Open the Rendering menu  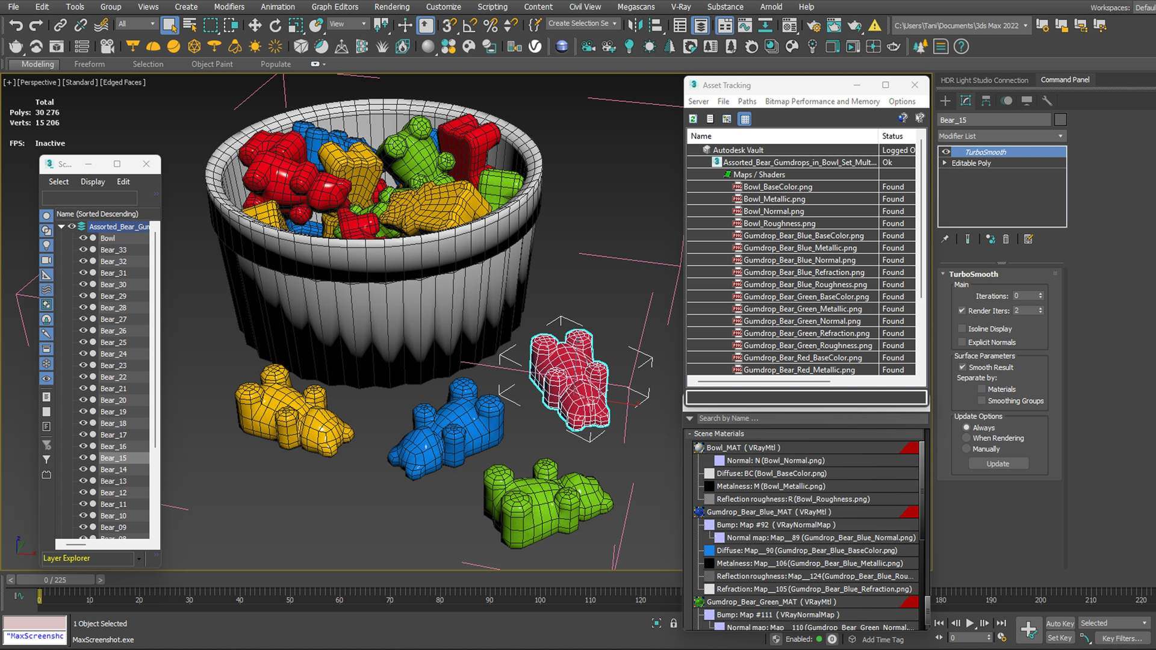[391, 7]
